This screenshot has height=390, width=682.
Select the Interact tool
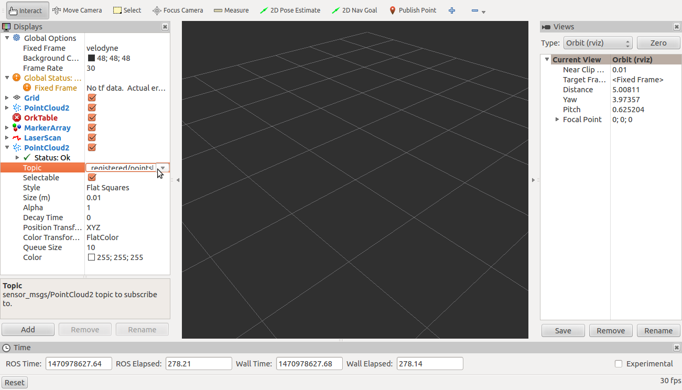27,10
